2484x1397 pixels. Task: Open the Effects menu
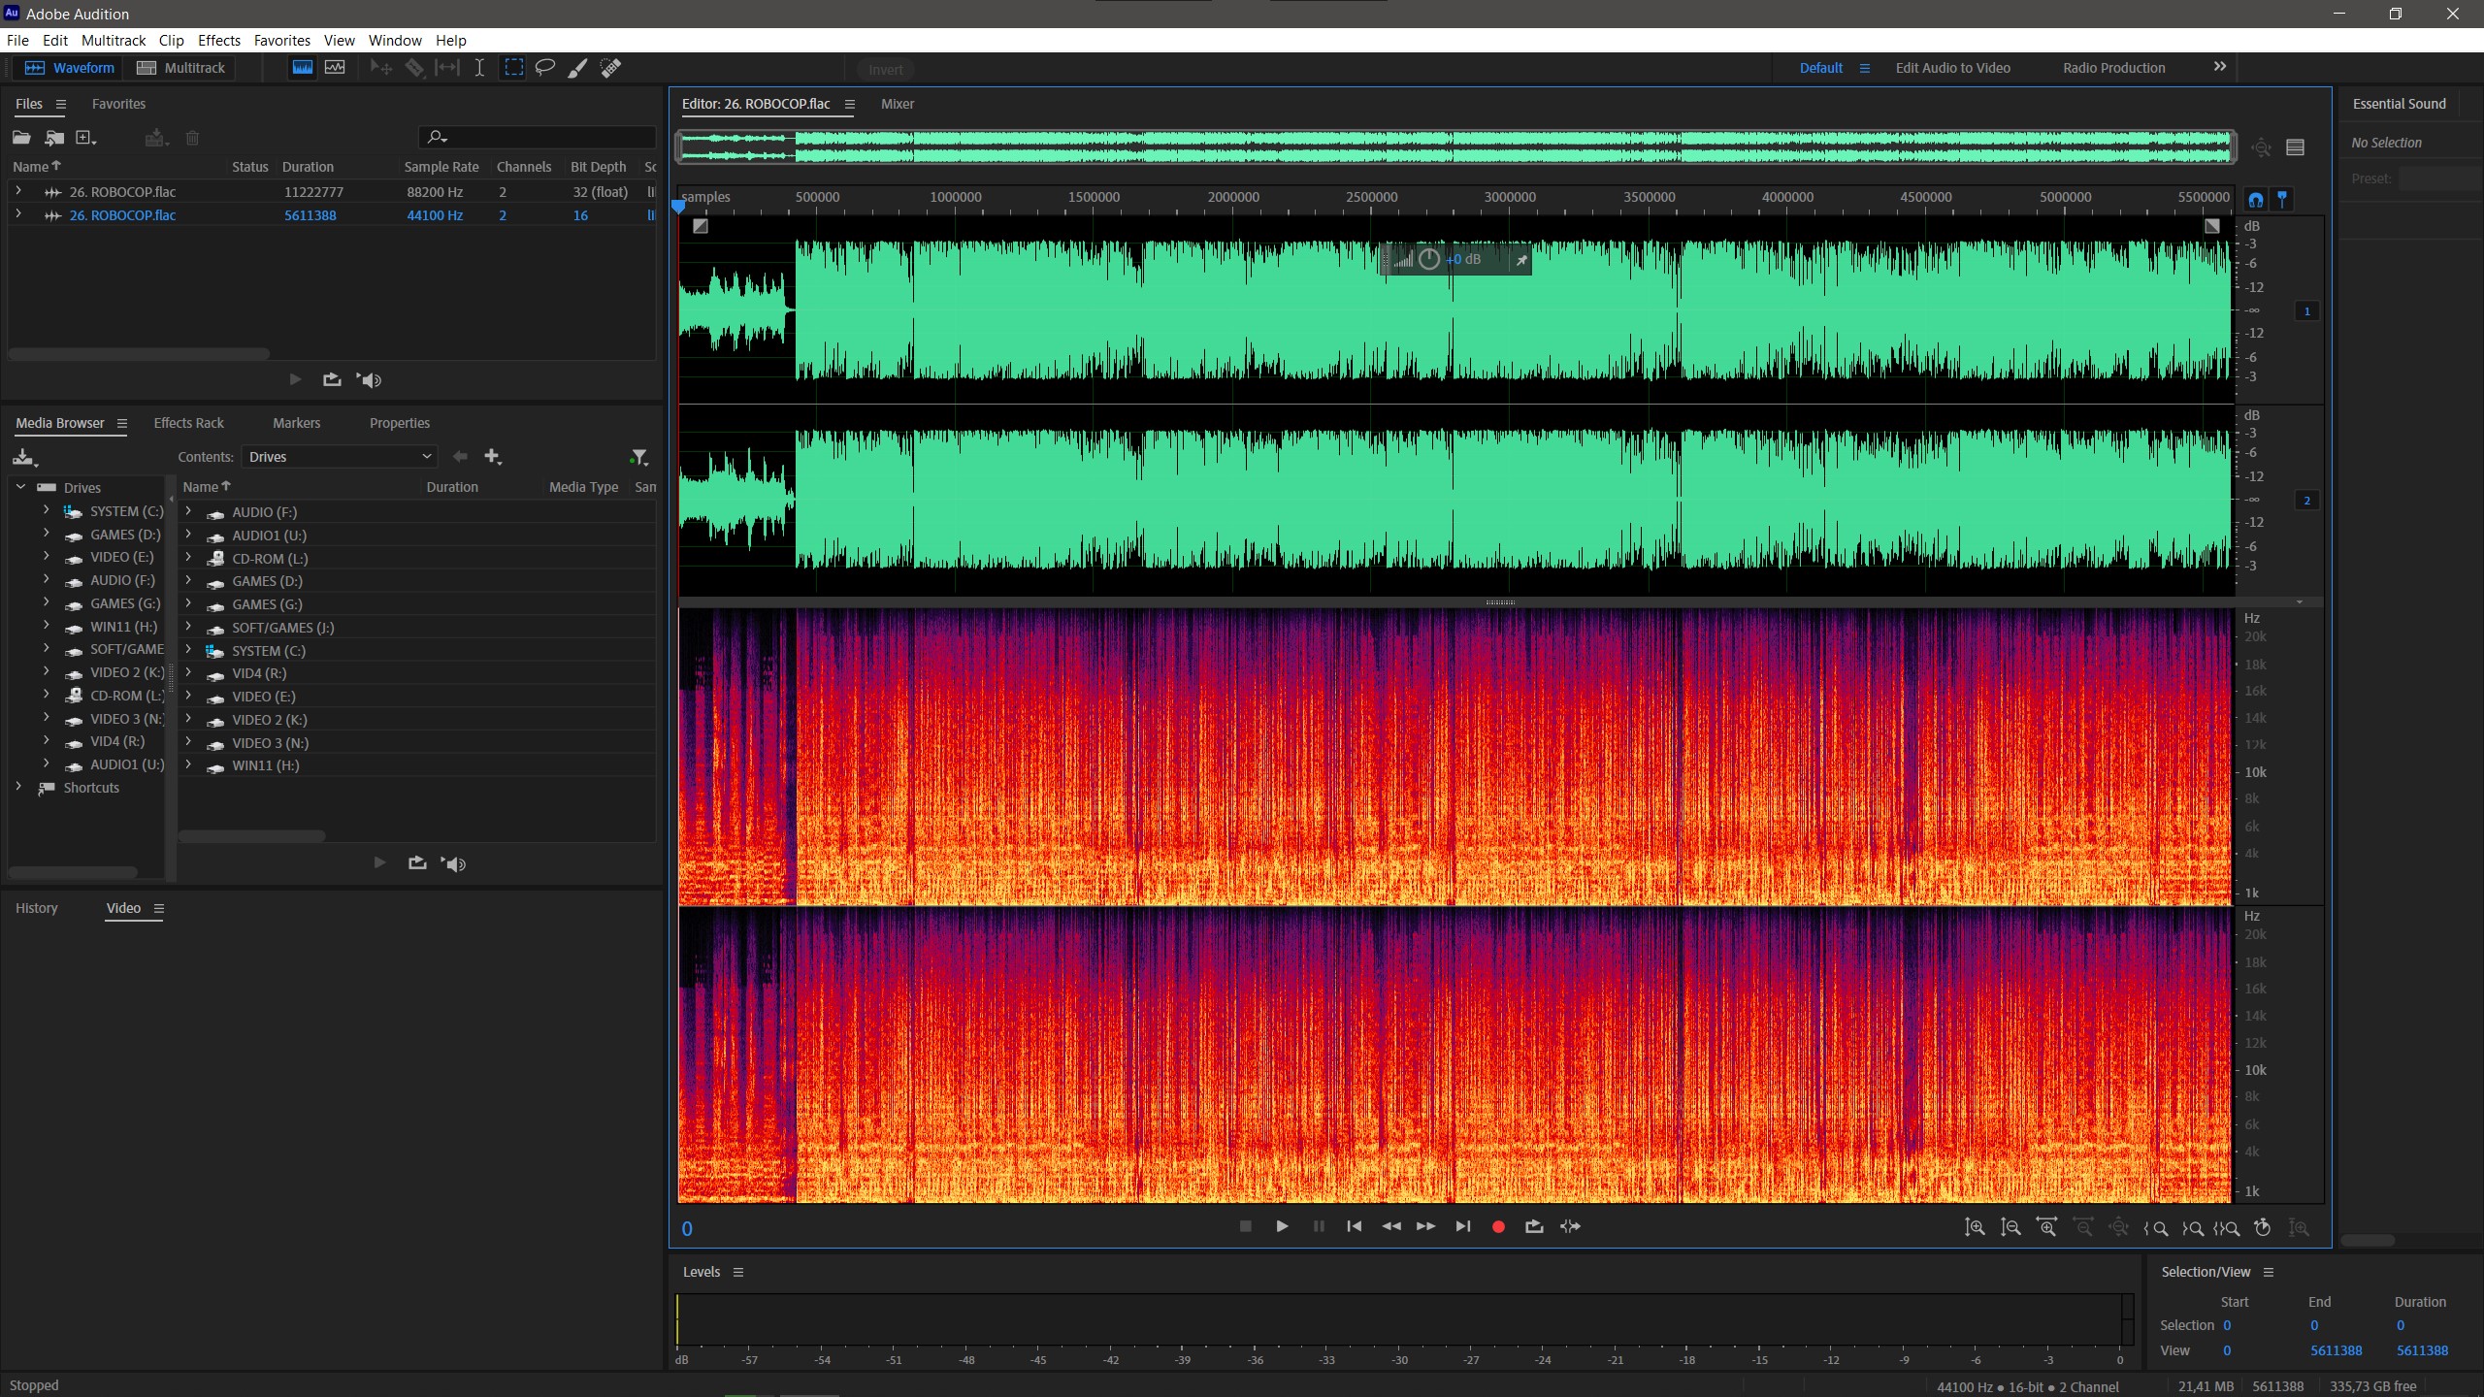coord(218,41)
